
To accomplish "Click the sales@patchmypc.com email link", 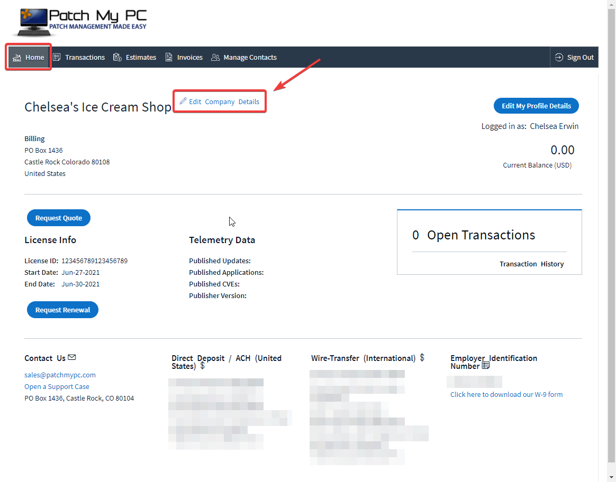I will click(60, 375).
